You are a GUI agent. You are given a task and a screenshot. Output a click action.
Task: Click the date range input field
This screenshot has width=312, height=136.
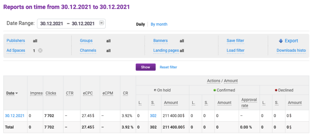71,23
